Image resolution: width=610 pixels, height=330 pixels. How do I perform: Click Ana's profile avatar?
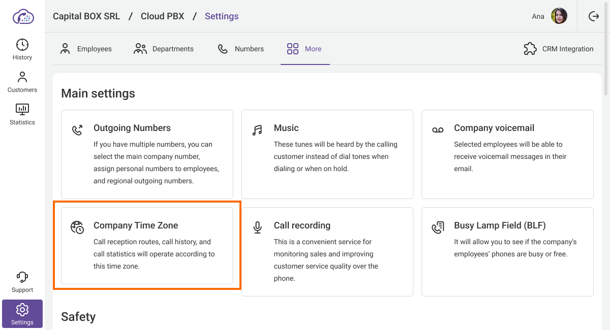pyautogui.click(x=559, y=16)
